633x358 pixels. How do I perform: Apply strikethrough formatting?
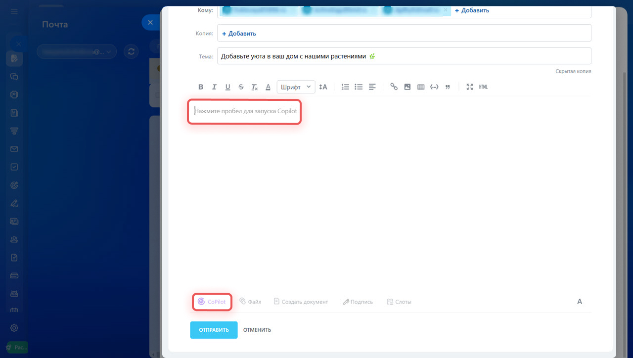pos(241,87)
